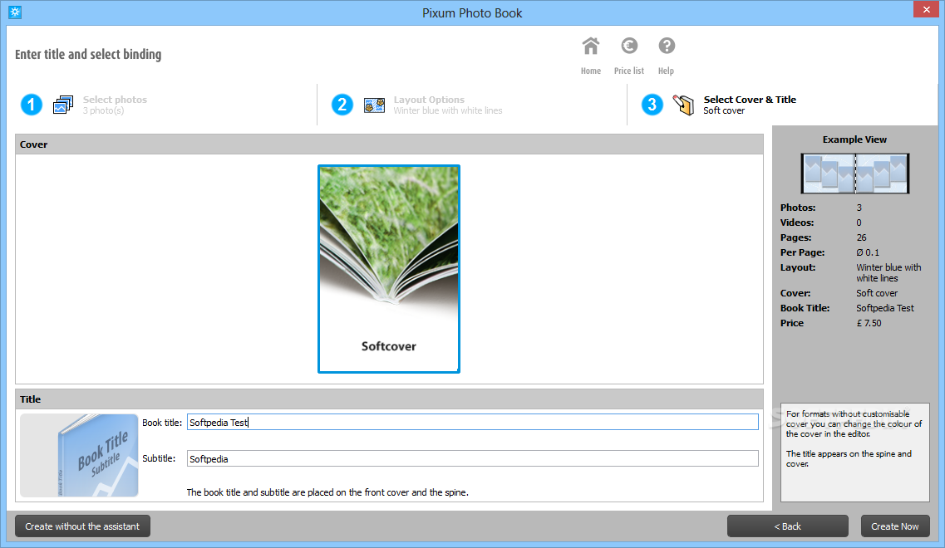The image size is (945, 548).
Task: Open the Help question mark icon
Action: 667,46
